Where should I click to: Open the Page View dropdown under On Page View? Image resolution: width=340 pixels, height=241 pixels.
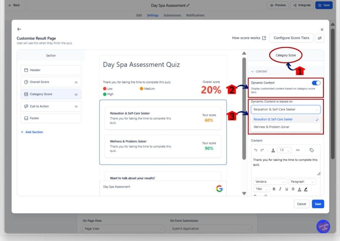(x=124, y=229)
